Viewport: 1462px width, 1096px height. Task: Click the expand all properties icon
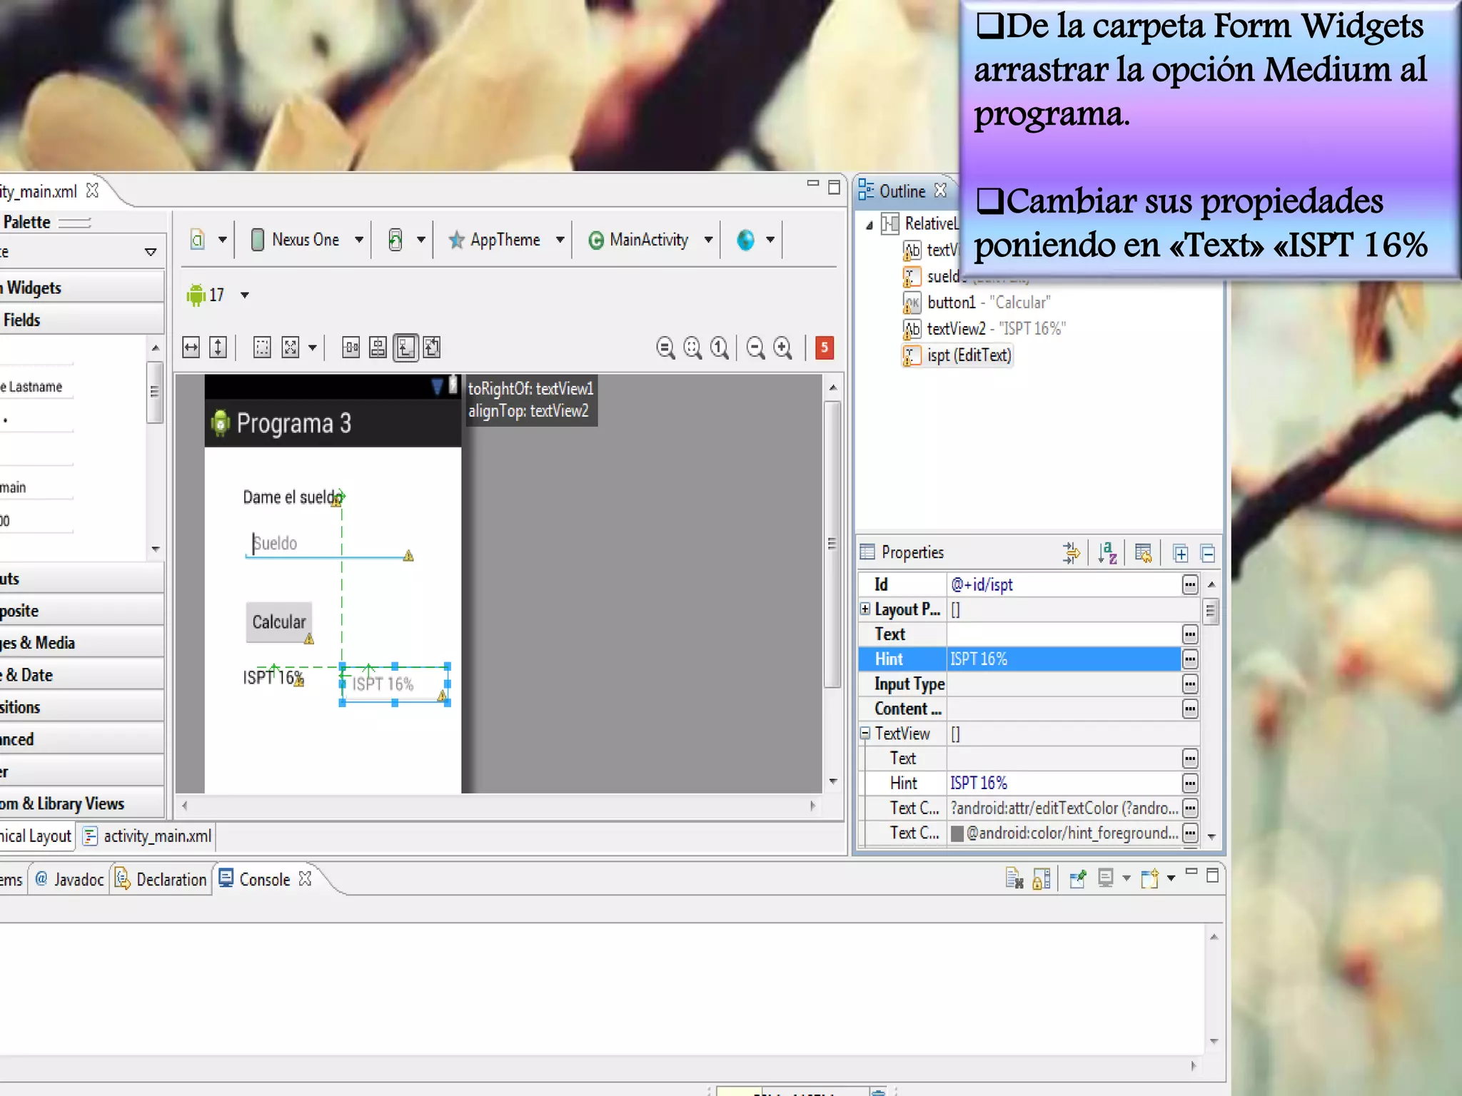(x=1181, y=553)
